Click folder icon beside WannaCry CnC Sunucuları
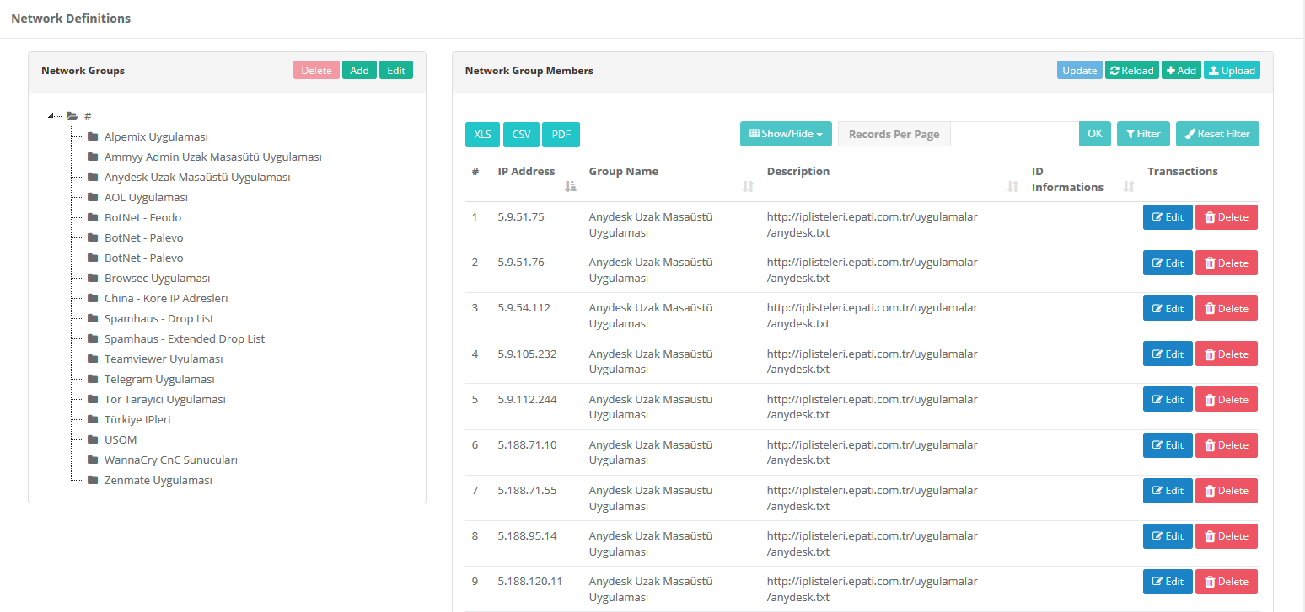The height and width of the screenshot is (612, 1305). (93, 460)
